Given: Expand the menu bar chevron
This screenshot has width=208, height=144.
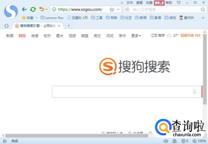Looking at the screenshot, I should (122, 3).
